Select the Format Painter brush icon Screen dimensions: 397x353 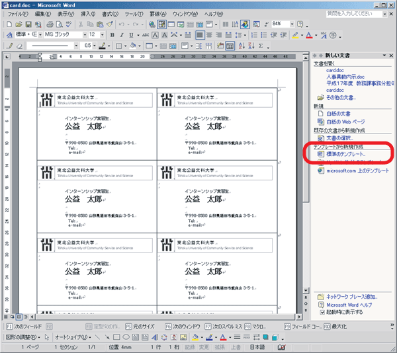point(110,24)
